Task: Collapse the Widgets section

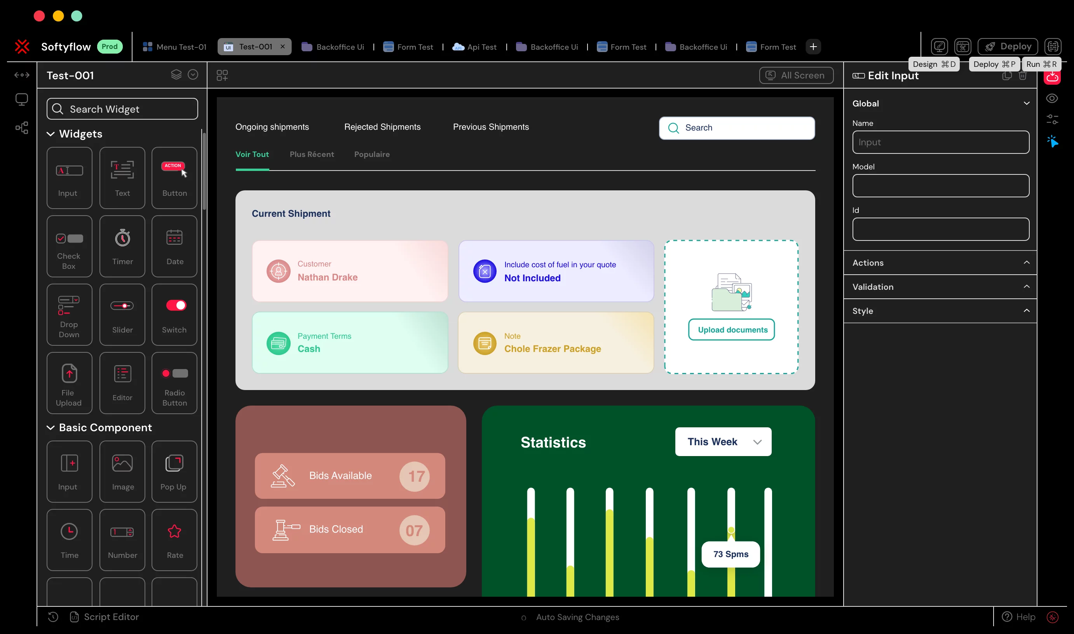Action: click(51, 134)
